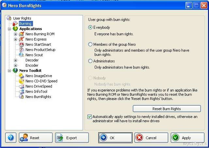Viewport: 209px width, 148px height.
Task: Click the Nero DriveSpeed icon
Action: 22,86
